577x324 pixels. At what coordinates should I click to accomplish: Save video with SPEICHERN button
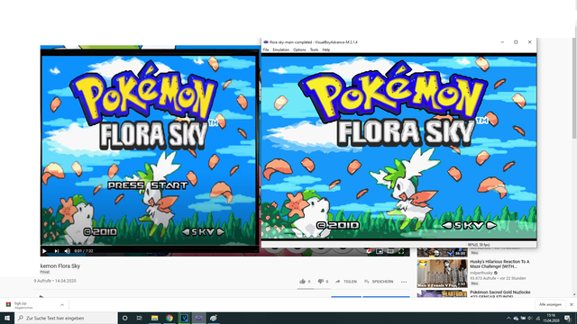coord(379,282)
